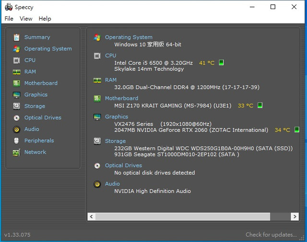Click the left arrow of horizontal scrollbar
The height and width of the screenshot is (242, 307).
[92, 217]
